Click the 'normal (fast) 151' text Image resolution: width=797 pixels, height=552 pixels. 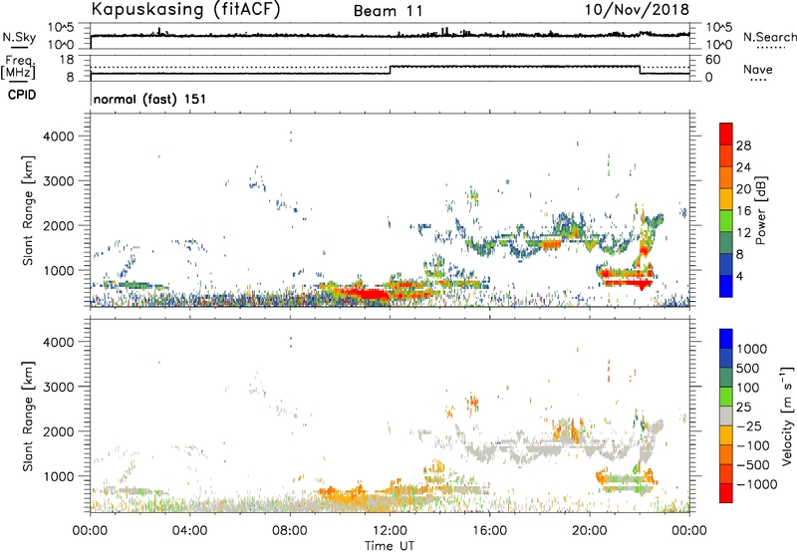[150, 99]
